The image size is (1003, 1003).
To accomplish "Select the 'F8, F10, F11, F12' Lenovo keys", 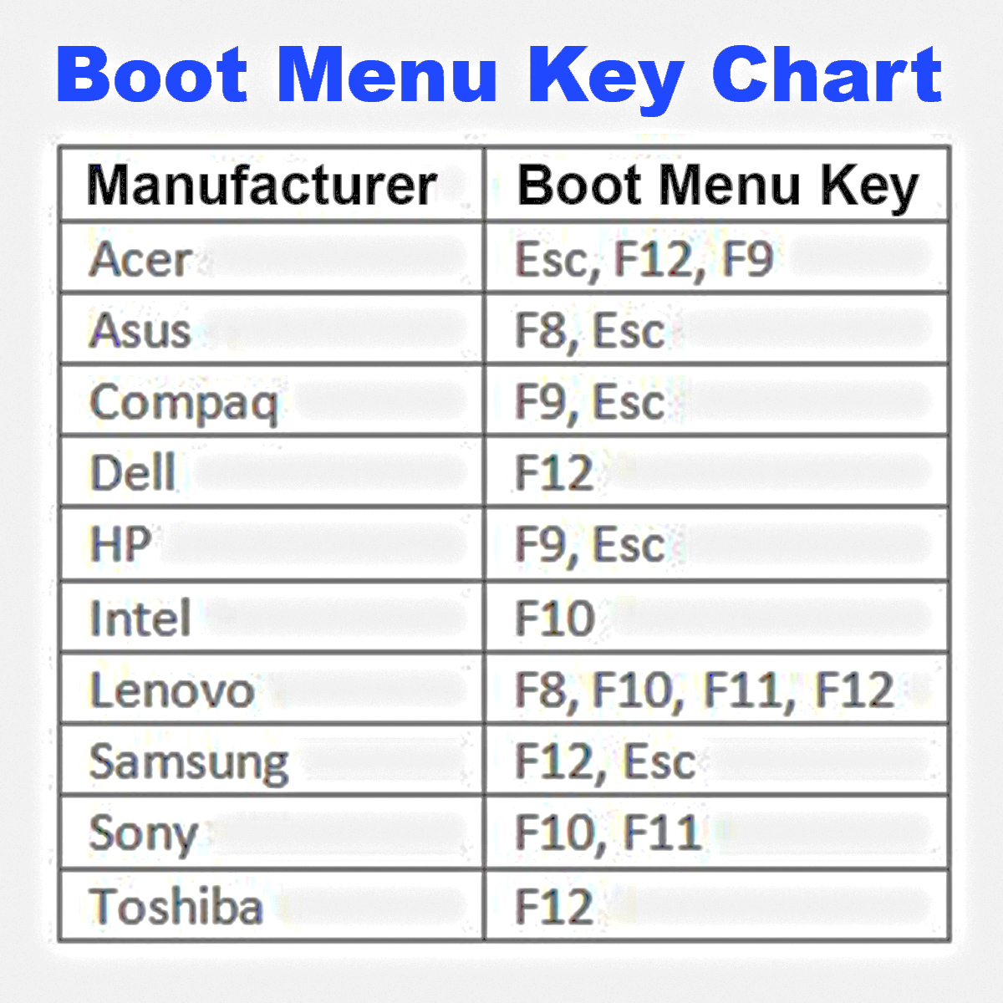I will (716, 690).
